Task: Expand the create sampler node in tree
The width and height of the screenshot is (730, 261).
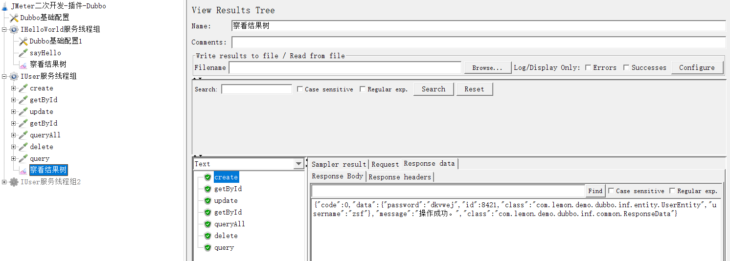Action: coord(14,88)
